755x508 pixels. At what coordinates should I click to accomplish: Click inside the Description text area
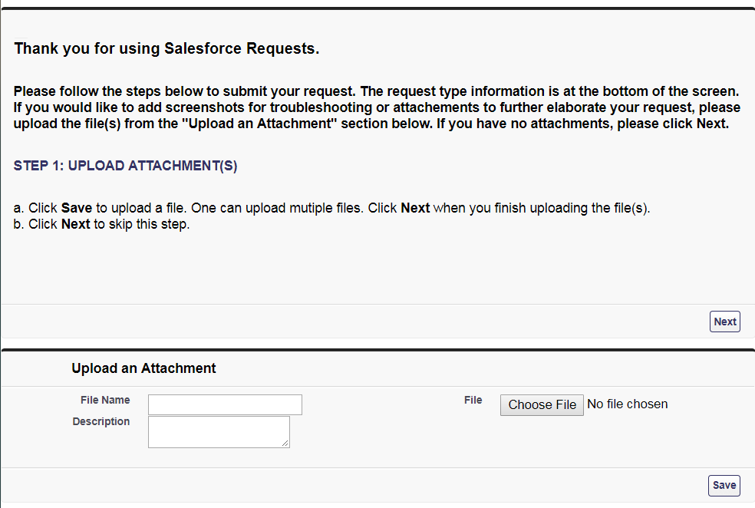[x=218, y=430]
